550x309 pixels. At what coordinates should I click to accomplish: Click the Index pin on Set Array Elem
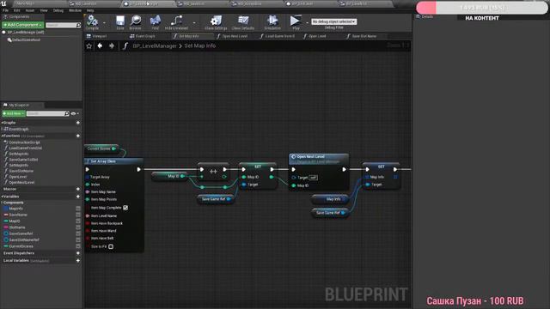coord(88,185)
